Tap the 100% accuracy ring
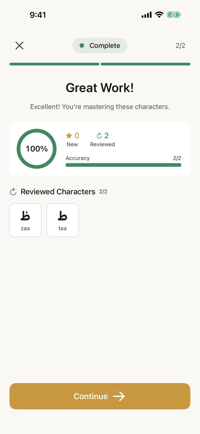This screenshot has width=200, height=434. 37,149
